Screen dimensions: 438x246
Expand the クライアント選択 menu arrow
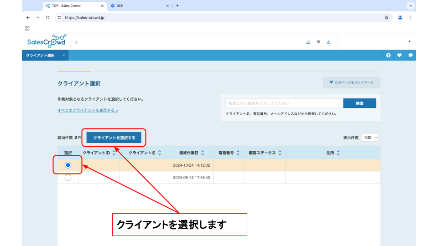click(x=64, y=55)
